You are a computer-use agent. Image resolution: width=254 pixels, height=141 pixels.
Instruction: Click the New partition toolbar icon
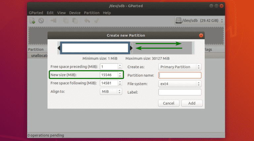[x=32, y=21]
